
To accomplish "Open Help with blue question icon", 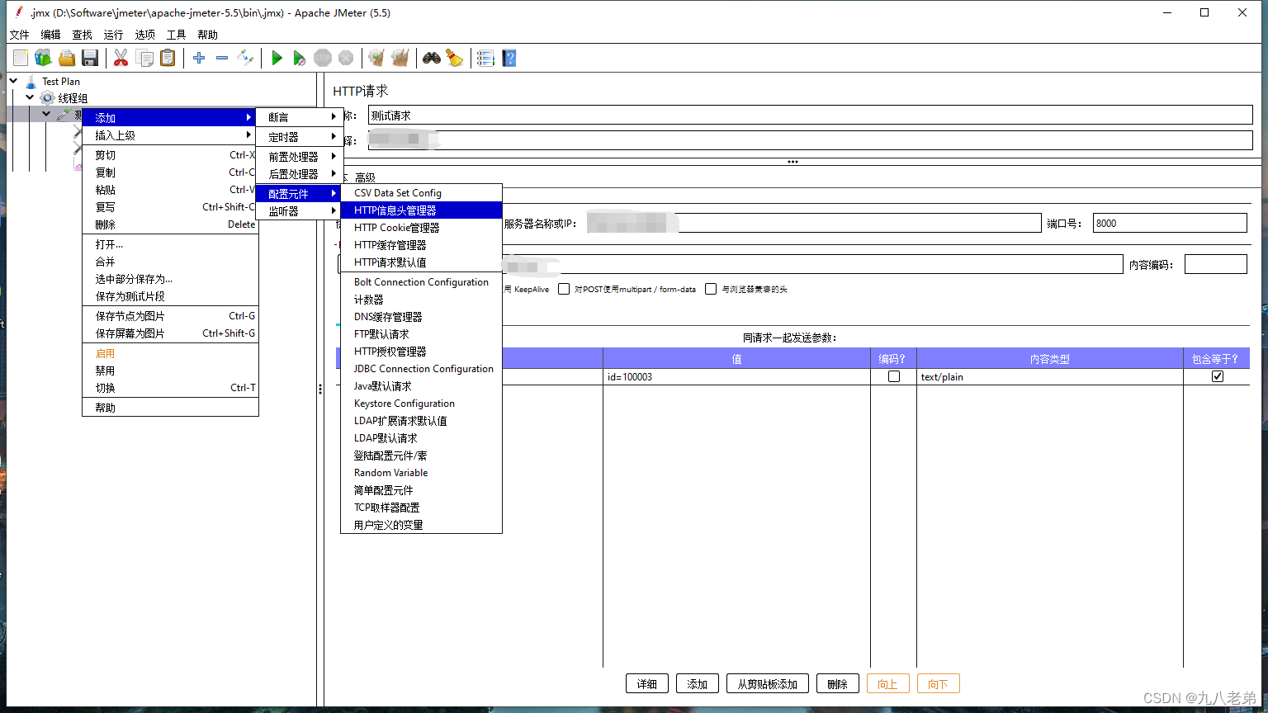I will [509, 58].
